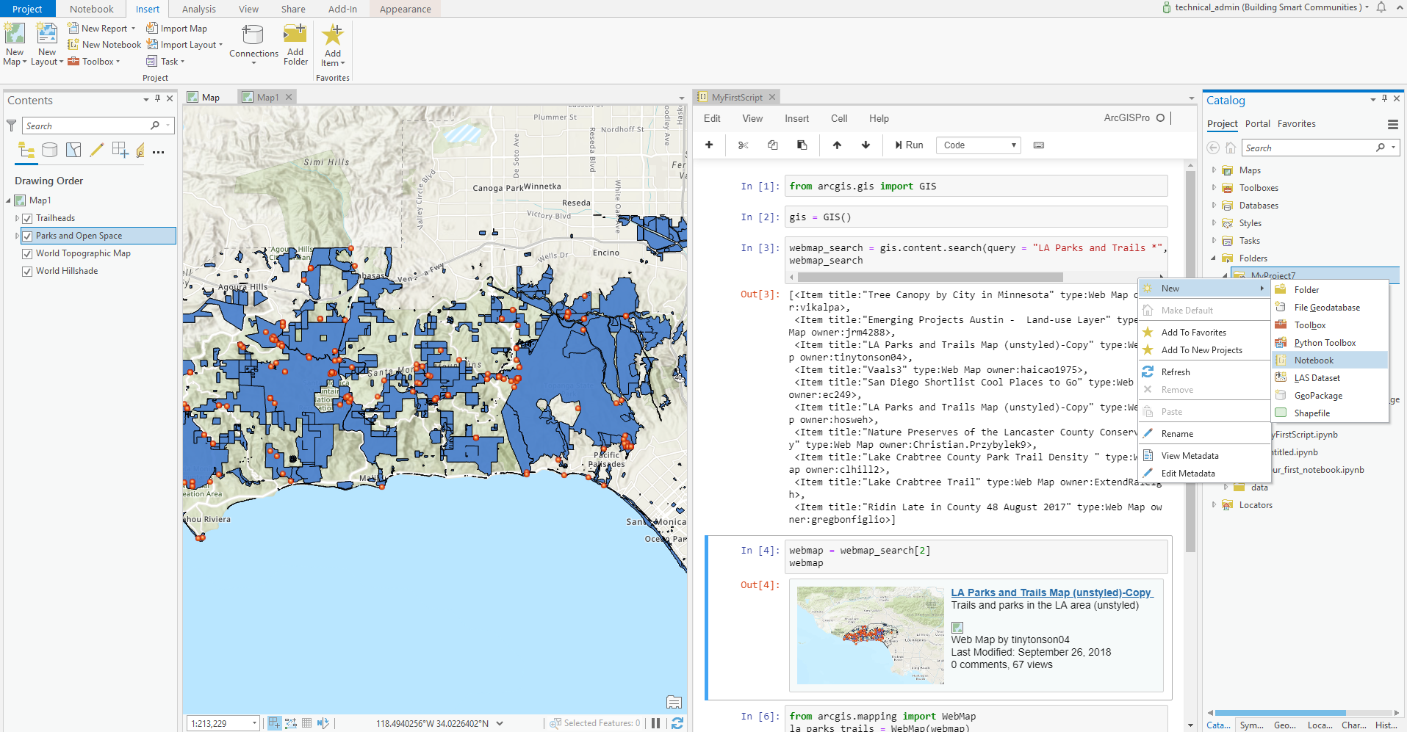Toggle map grid button in status bar

pos(306,723)
